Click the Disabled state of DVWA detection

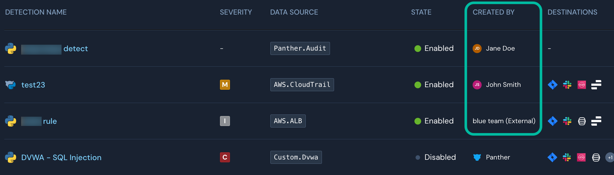pyautogui.click(x=440, y=157)
